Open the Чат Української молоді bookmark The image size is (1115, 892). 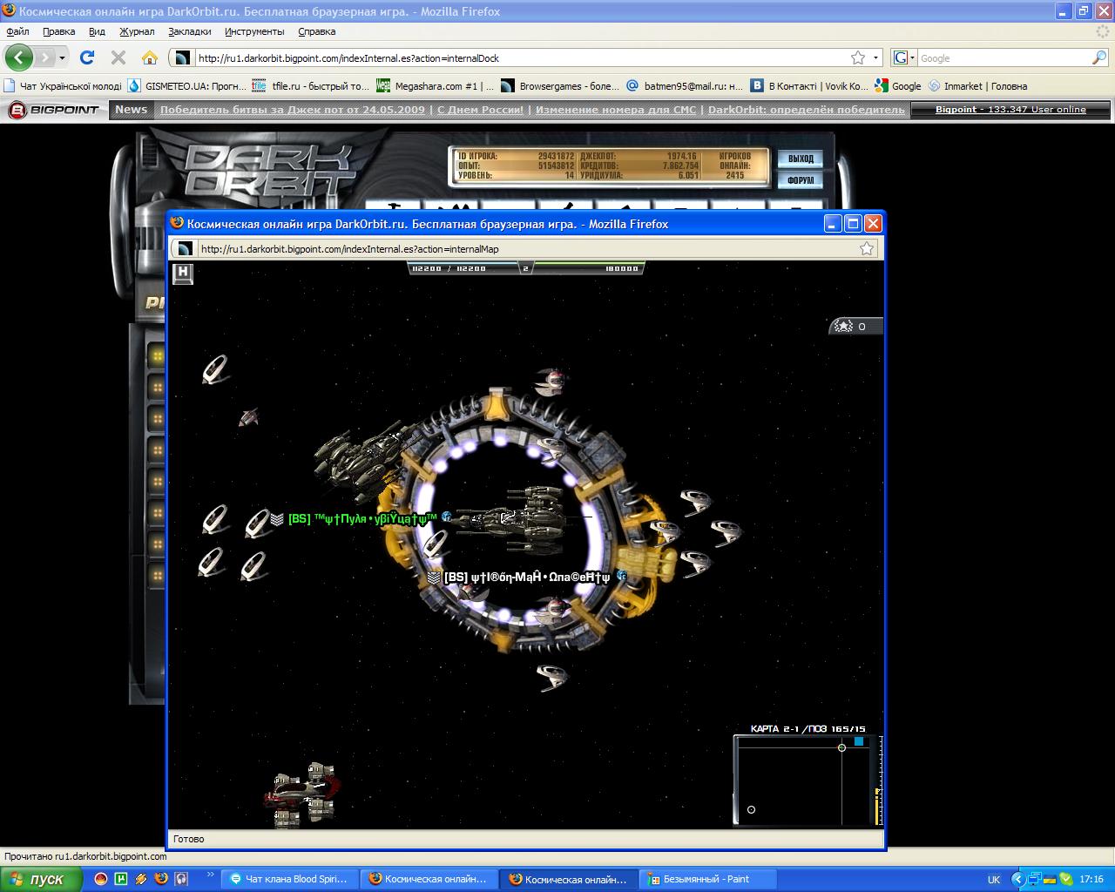[63, 86]
